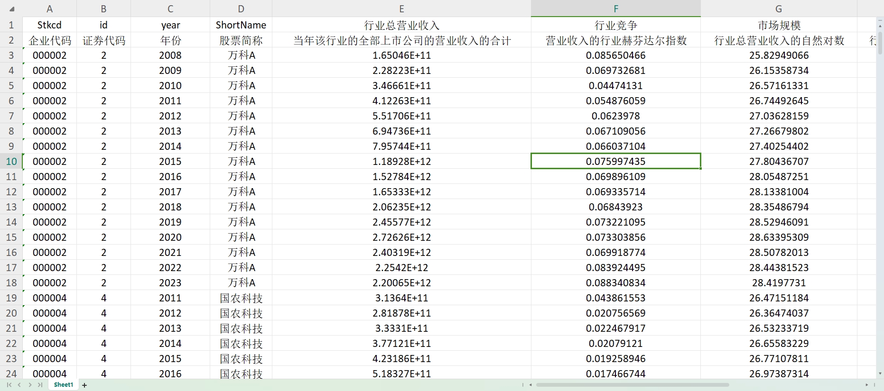
Task: Click the horizontal scrollbar left arrow
Action: click(530, 385)
